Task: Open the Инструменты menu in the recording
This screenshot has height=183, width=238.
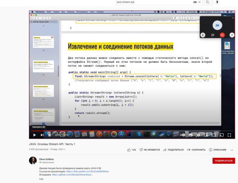Action: click(82, 12)
